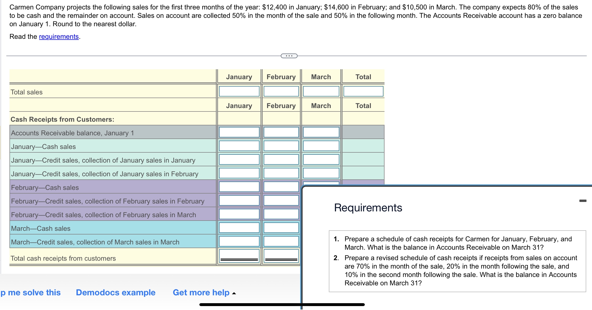Click Total sales Total input field
The width and height of the screenshot is (592, 310).
pos(363,91)
